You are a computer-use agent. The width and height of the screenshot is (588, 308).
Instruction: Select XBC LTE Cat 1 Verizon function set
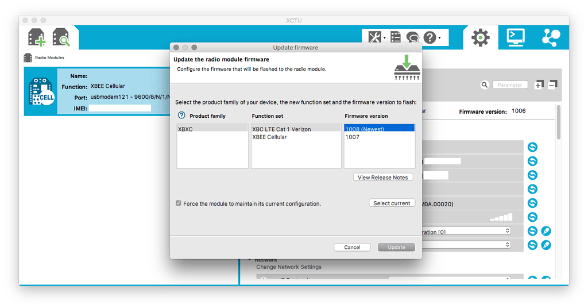coord(296,129)
